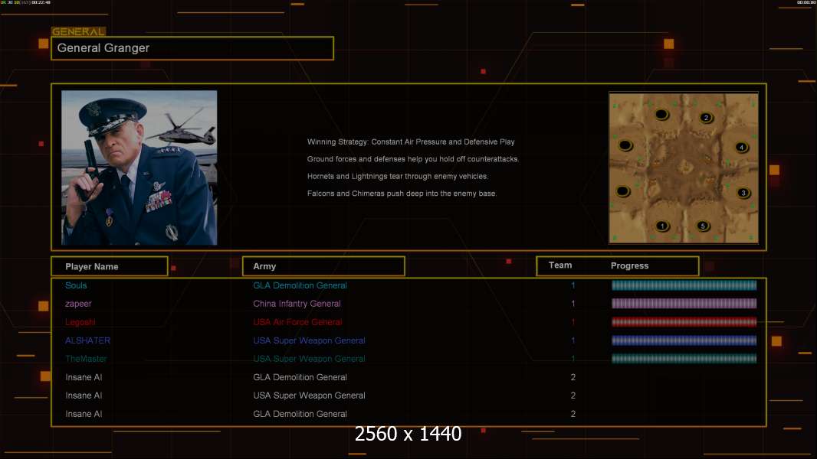
Task: Select player name Souls
Action: click(76, 285)
